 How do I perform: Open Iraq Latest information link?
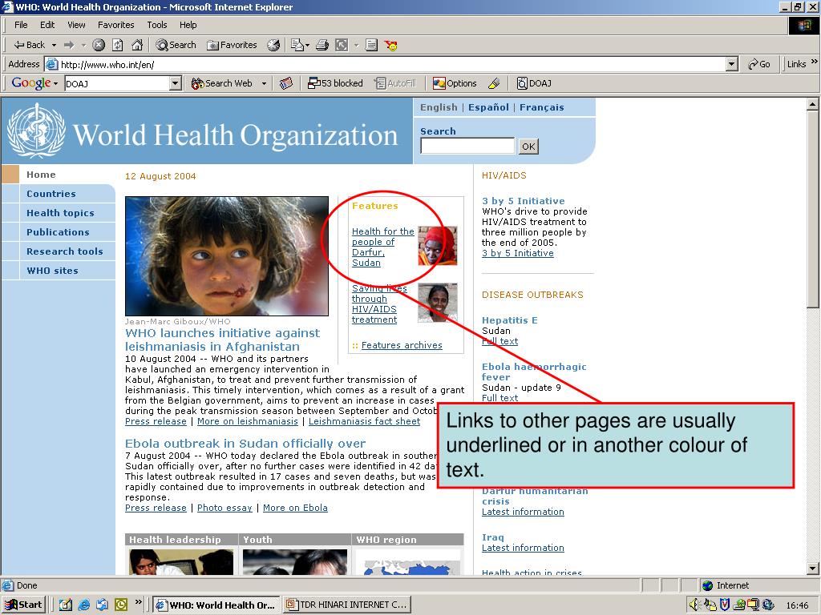(x=523, y=548)
